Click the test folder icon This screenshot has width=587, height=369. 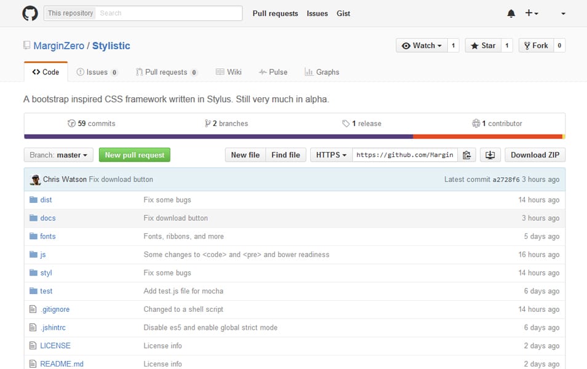tap(33, 291)
